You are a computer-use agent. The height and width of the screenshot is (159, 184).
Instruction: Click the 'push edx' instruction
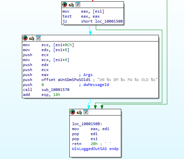[36, 65]
